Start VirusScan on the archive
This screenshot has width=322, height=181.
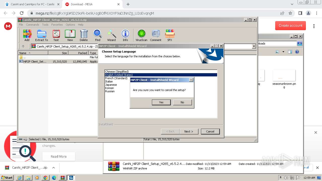click(x=141, y=35)
